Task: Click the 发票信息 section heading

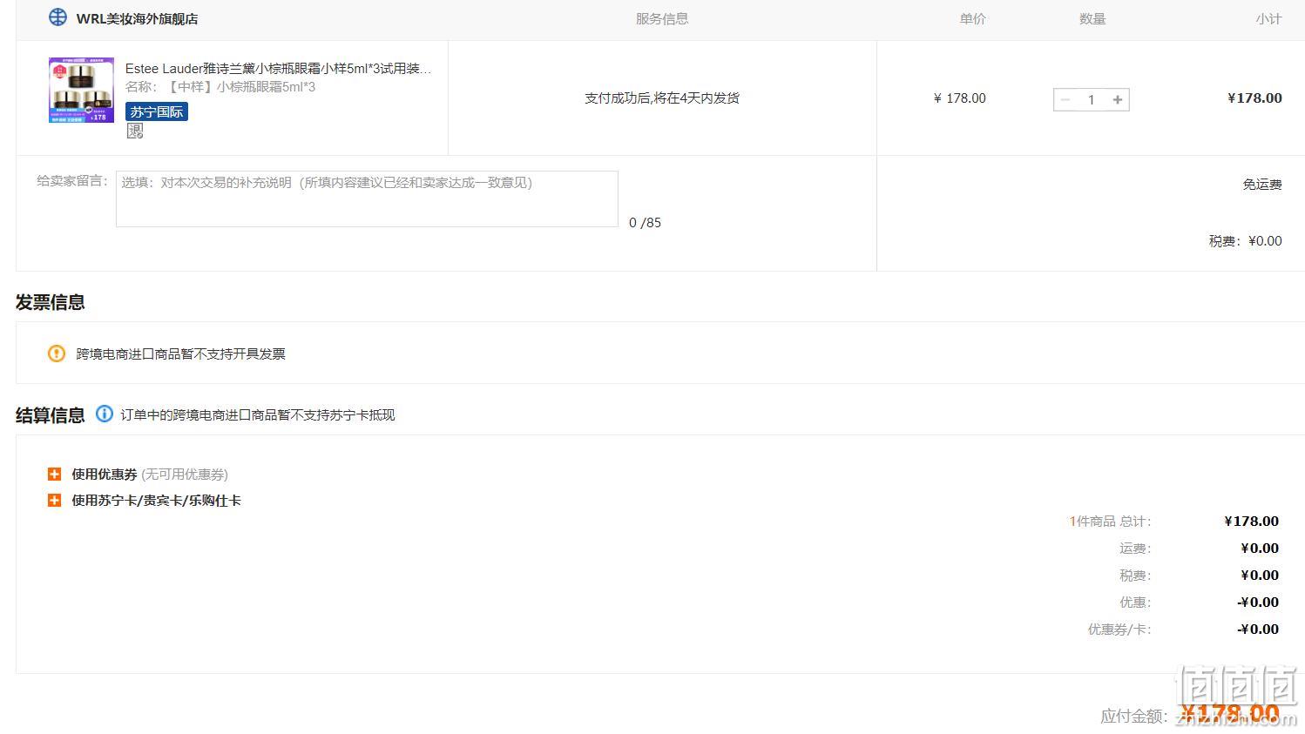Action: [x=51, y=302]
